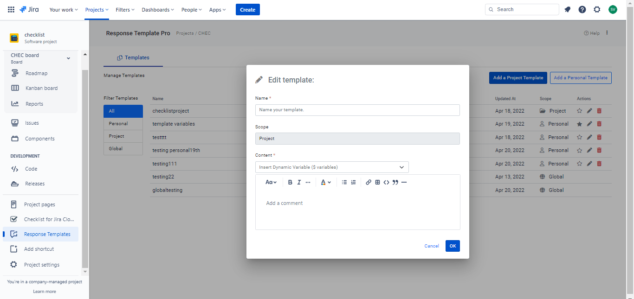Apply italic formatting in the comment editor
The width and height of the screenshot is (634, 299).
[299, 182]
